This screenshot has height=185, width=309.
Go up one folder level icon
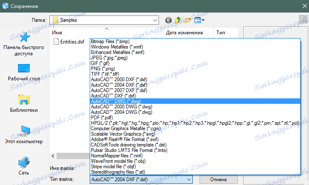tap(178, 20)
